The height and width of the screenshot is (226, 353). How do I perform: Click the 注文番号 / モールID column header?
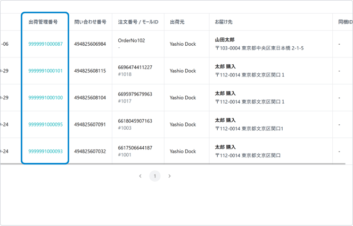pyautogui.click(x=138, y=22)
